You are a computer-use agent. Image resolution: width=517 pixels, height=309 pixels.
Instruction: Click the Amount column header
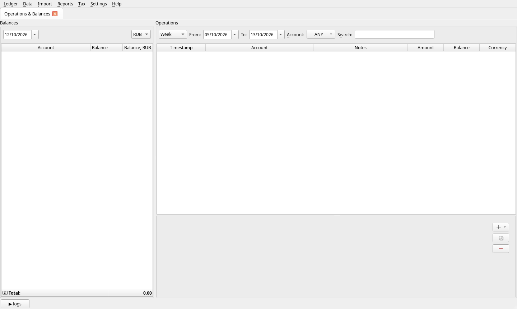click(426, 47)
